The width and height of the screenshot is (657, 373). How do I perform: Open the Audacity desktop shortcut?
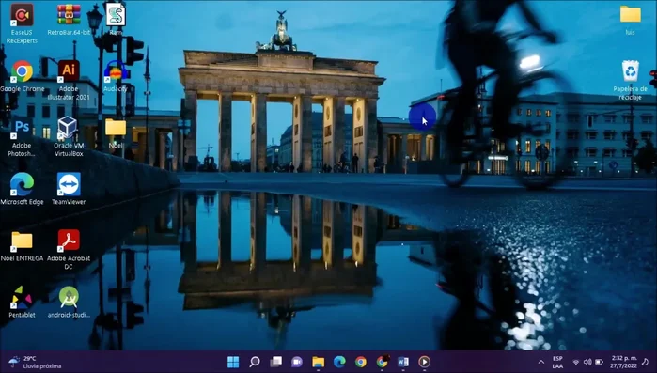click(116, 76)
